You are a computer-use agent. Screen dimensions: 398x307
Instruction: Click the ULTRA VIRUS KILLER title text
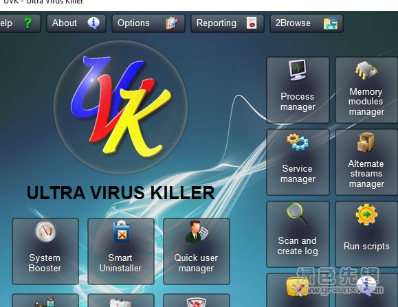(120, 193)
